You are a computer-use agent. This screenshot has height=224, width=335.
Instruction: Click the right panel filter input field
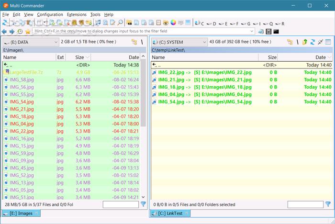click(x=305, y=204)
